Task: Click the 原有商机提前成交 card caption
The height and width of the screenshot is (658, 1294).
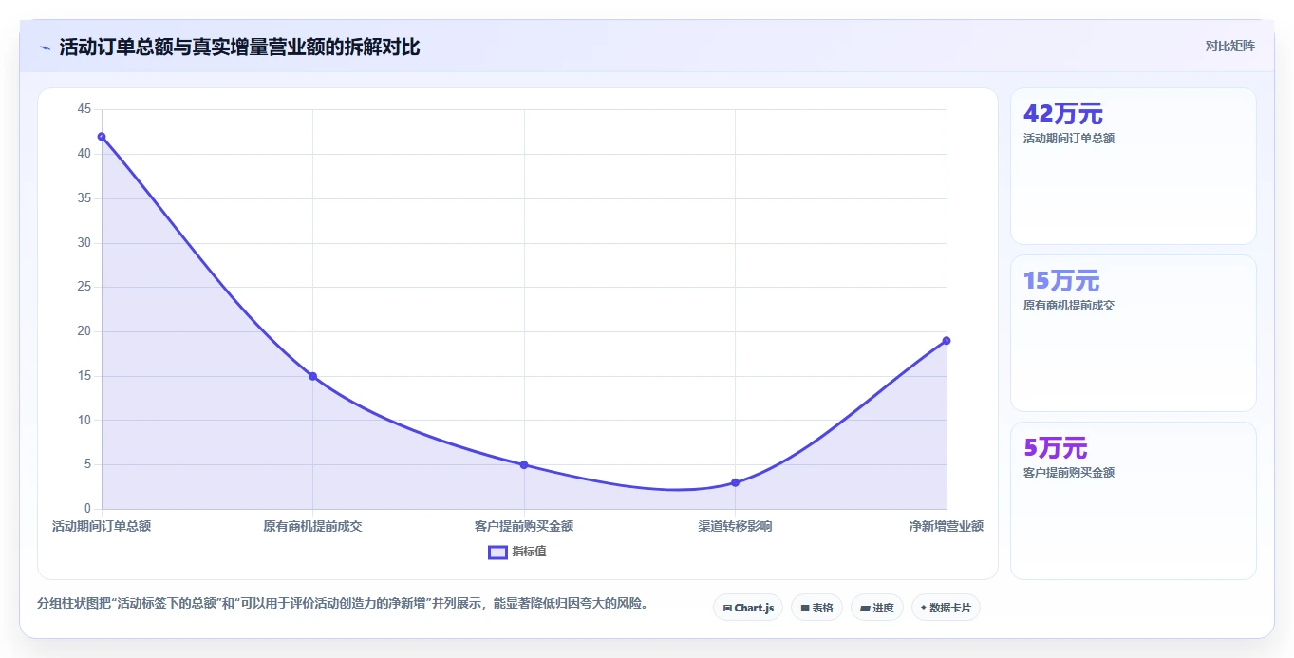Action: [1069, 306]
